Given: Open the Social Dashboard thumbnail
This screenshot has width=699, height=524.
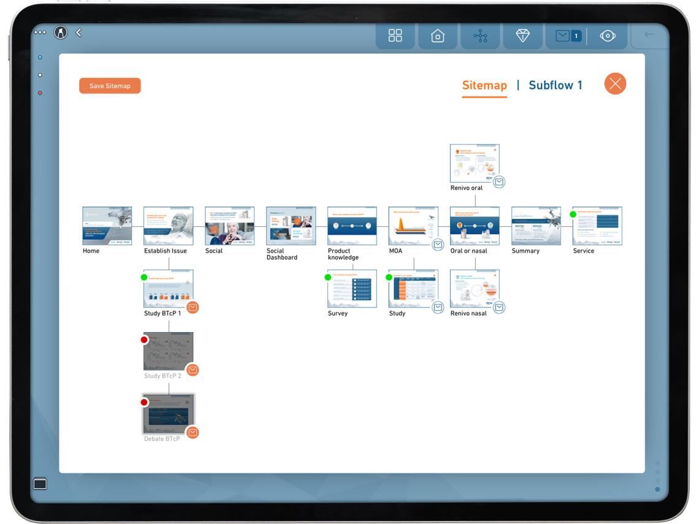Looking at the screenshot, I should [291, 226].
